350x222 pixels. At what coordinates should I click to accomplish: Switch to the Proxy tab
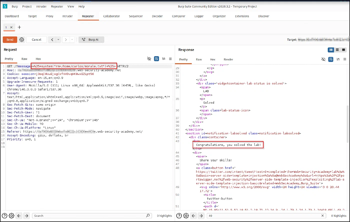pyautogui.click(x=49, y=16)
